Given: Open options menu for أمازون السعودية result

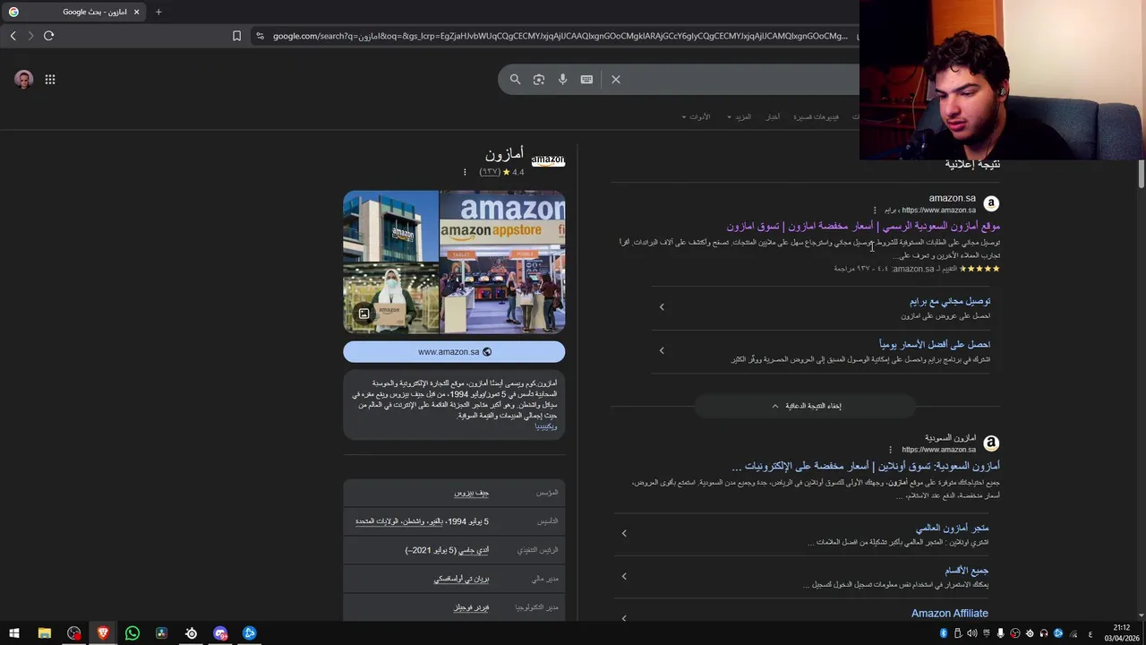Looking at the screenshot, I should [890, 450].
